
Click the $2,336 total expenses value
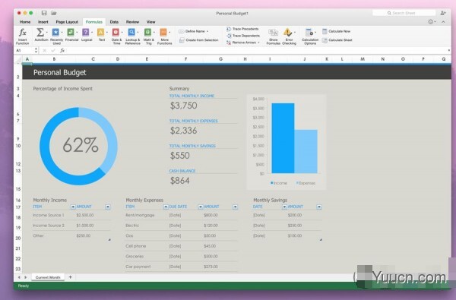[183, 131]
